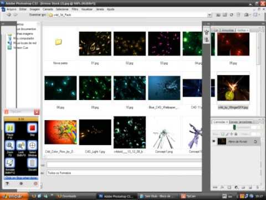Viewport: 266px width, 200px height.
Task: Toggle Plano de Fundo layer visibility eye
Action: point(214,141)
